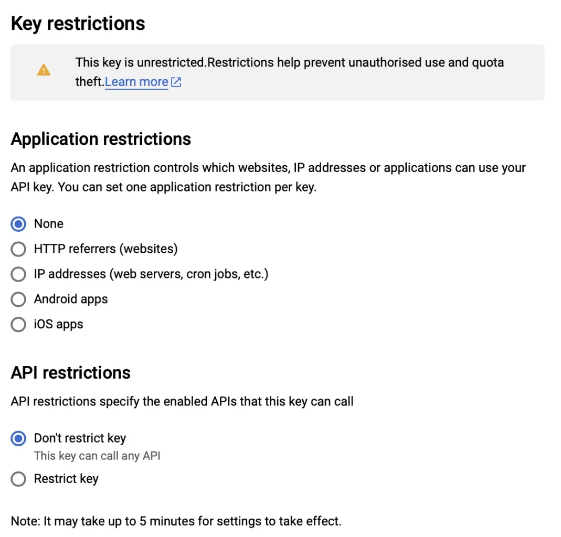Enable the Don't restrict key radio option

click(x=18, y=439)
